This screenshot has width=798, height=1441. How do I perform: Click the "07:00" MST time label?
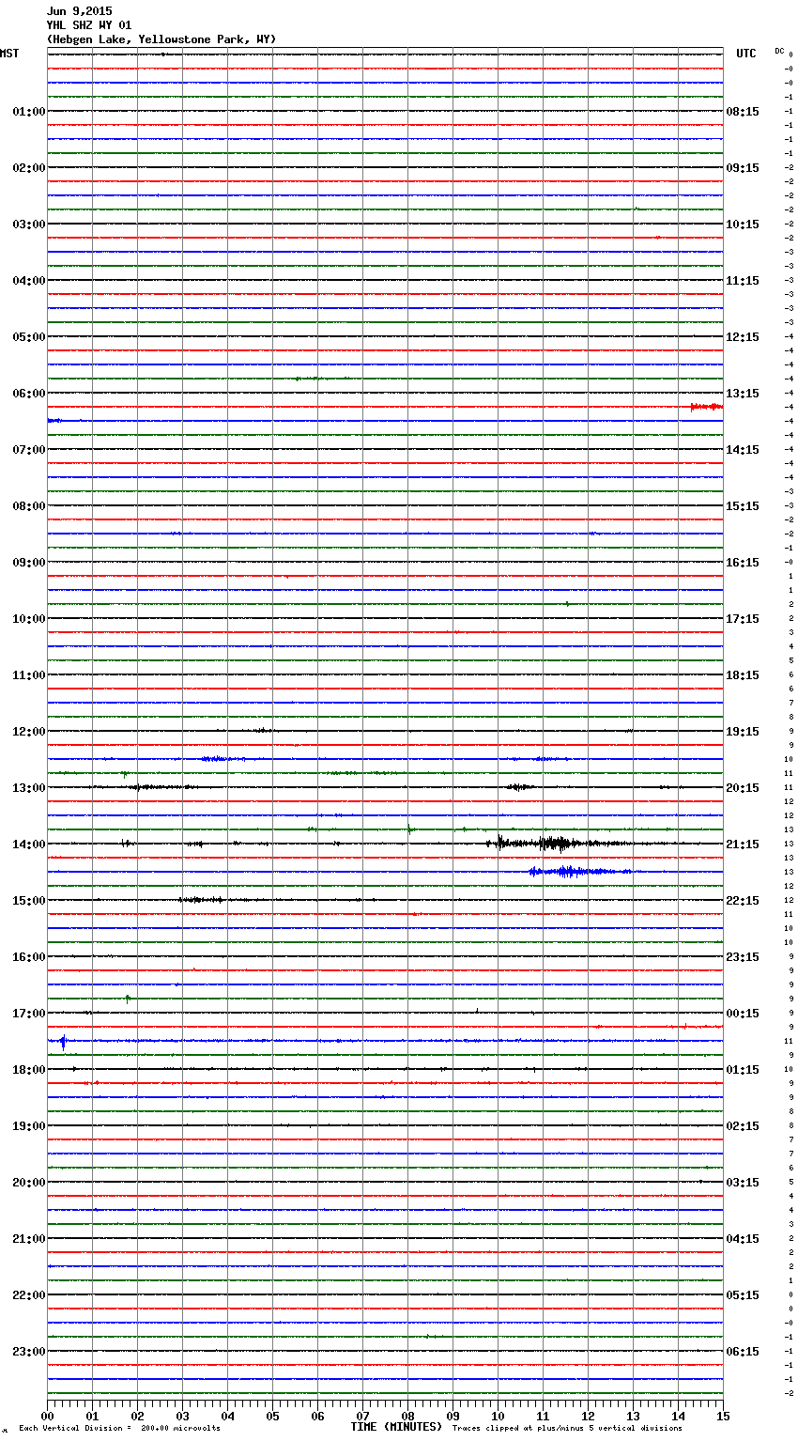pos(29,450)
